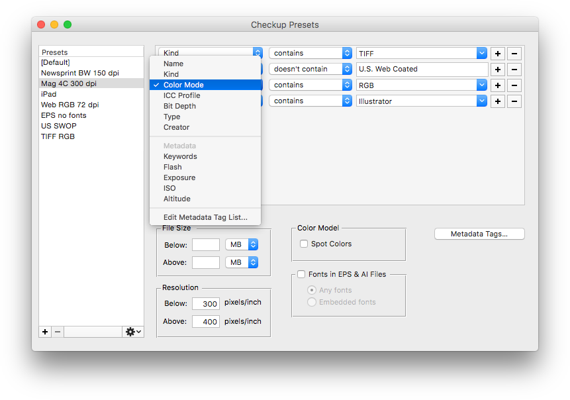The width and height of the screenshot is (570, 400).
Task: Remove the RGB rule row
Action: coord(514,85)
